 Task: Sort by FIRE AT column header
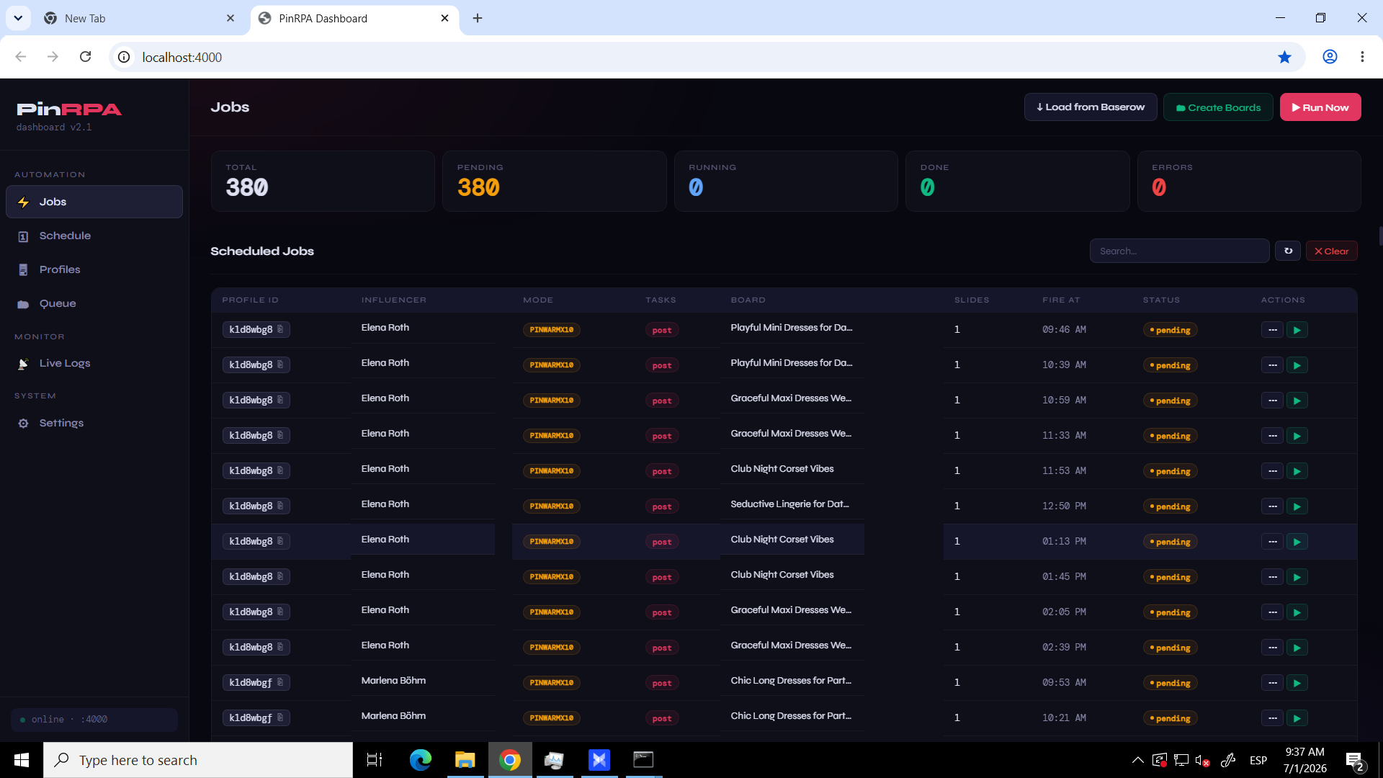[x=1060, y=300]
